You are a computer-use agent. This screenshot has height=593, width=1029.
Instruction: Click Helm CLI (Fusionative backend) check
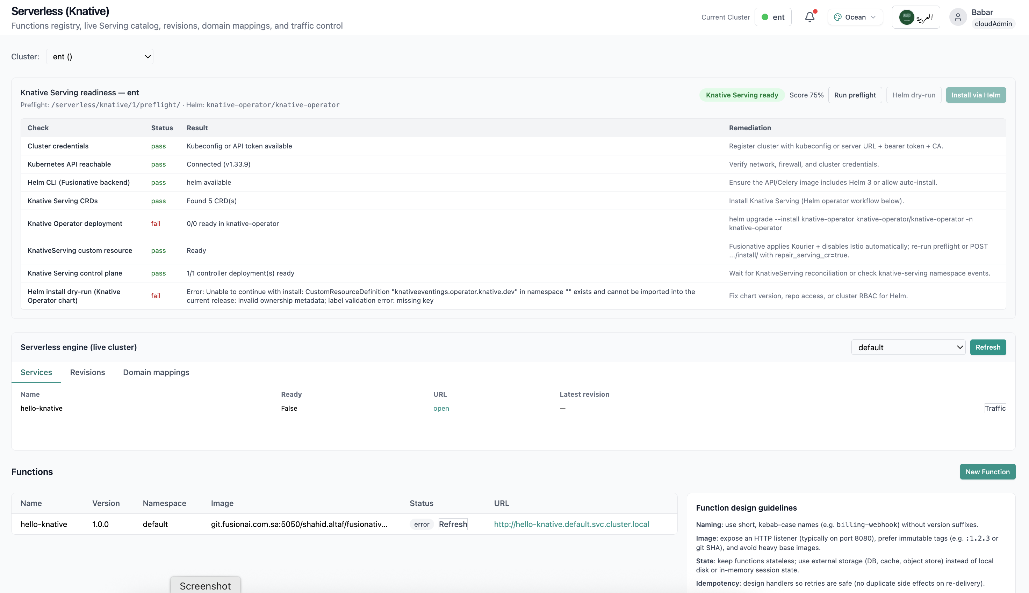coord(79,182)
